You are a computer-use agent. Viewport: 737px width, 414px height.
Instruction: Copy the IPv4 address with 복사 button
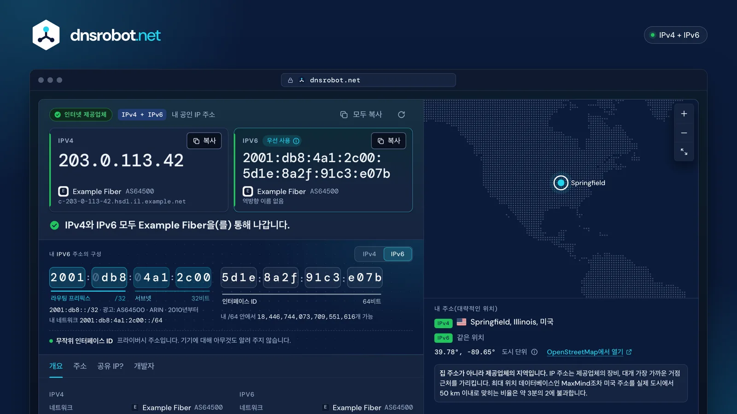click(x=204, y=141)
